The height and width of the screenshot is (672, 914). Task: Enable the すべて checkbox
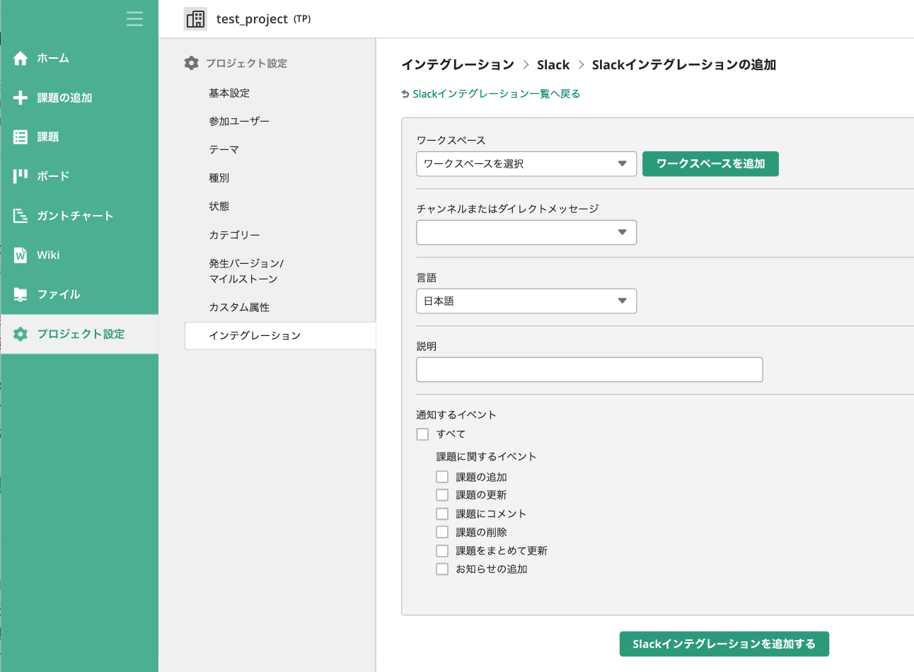point(423,434)
